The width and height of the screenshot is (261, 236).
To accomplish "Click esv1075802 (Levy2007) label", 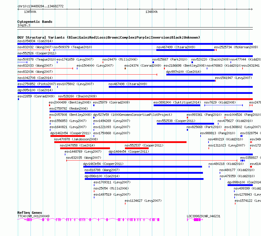I will click(75, 84).
